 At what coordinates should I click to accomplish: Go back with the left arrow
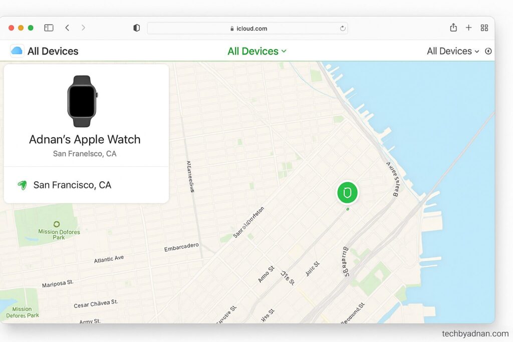[68, 28]
